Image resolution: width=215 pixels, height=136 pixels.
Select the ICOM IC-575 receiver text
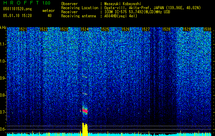pyautogui.click(x=137, y=12)
